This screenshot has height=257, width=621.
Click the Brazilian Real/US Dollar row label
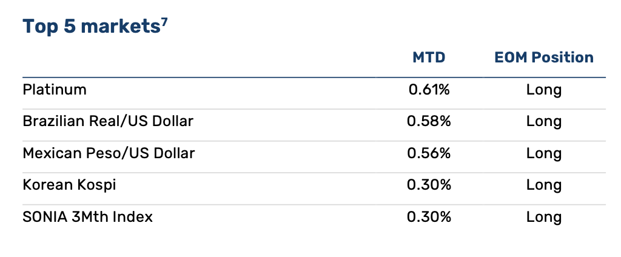click(108, 121)
